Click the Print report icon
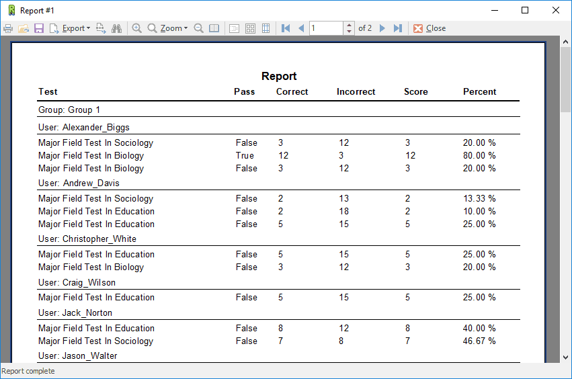The image size is (572, 379). point(8,28)
